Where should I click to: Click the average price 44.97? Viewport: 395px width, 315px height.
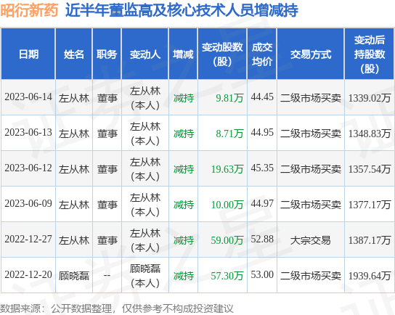(x=262, y=203)
